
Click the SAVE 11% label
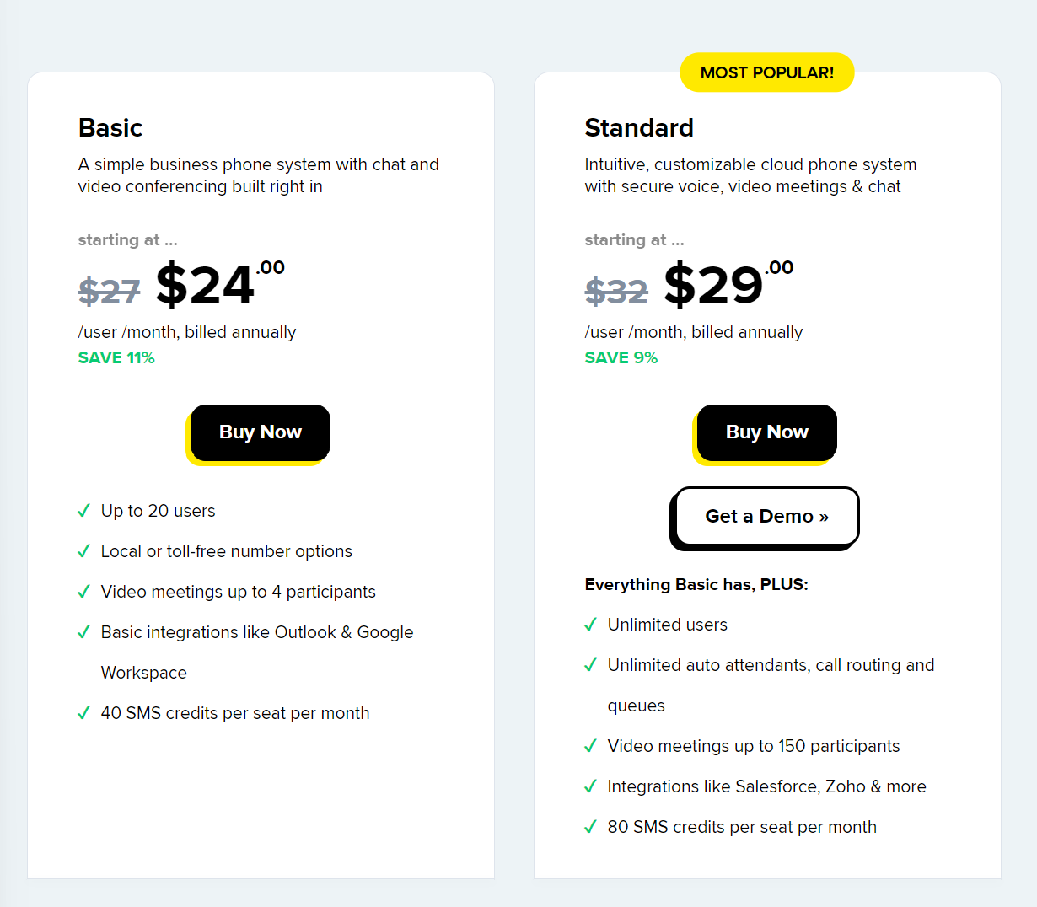[x=116, y=357]
